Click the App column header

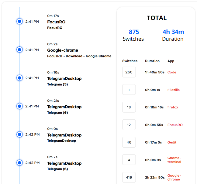[x=171, y=61]
